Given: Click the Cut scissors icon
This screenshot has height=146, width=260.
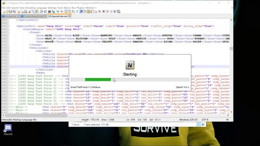Looking at the screenshot, I should point(30,12).
